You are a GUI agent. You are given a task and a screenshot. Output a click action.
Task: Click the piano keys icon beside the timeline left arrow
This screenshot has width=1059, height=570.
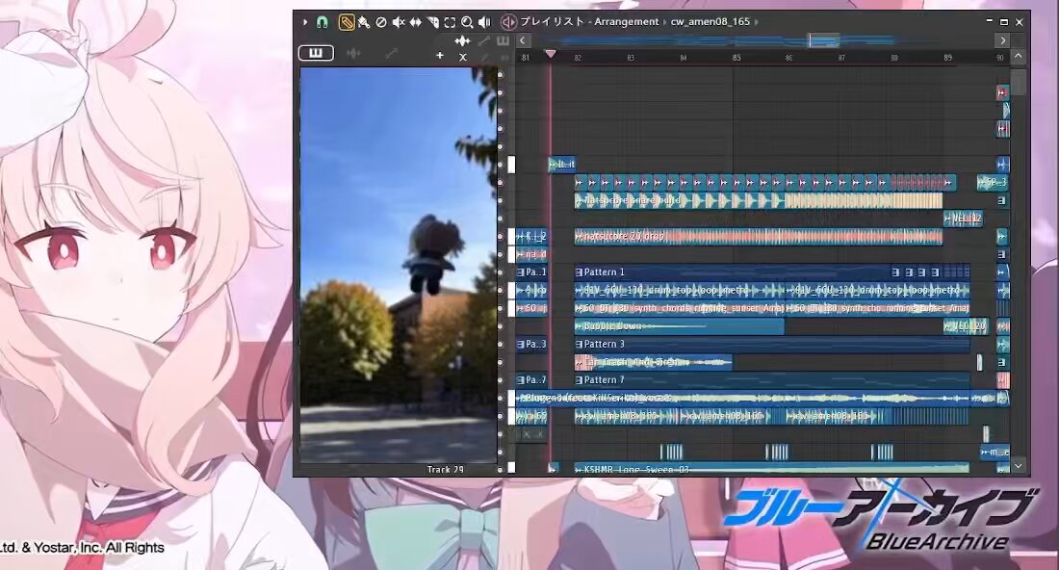503,41
